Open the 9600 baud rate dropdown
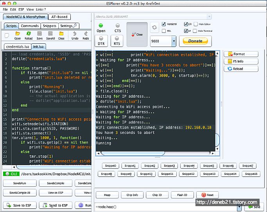Image resolution: width=267 pixels, height=212 pixels. pyautogui.click(x=174, y=41)
